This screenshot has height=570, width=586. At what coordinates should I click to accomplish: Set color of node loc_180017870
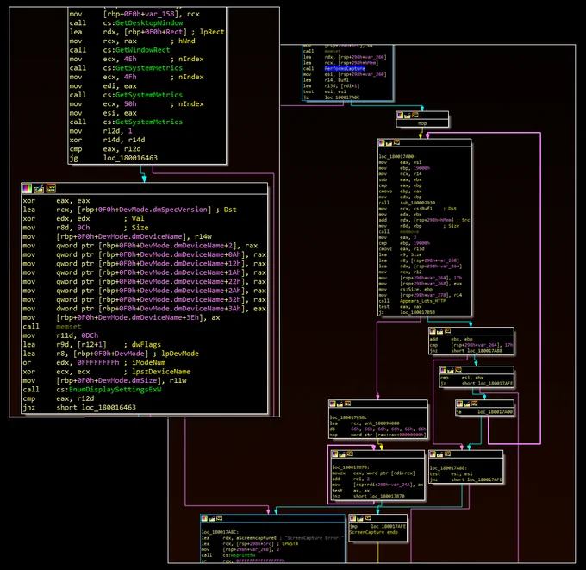335,454
